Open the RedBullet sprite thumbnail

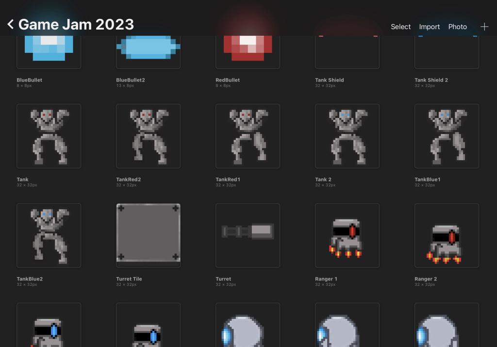point(248,51)
